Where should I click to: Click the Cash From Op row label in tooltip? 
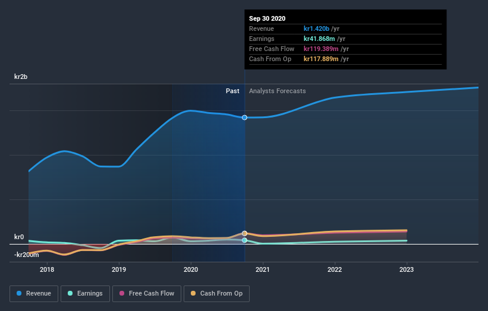pyautogui.click(x=270, y=59)
